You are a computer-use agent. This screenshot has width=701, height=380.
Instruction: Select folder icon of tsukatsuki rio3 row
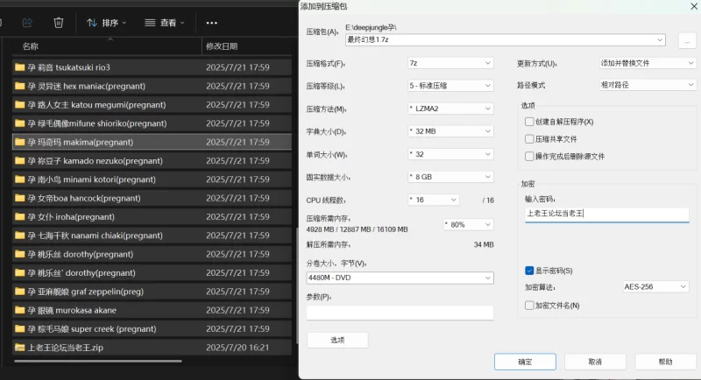(19, 67)
